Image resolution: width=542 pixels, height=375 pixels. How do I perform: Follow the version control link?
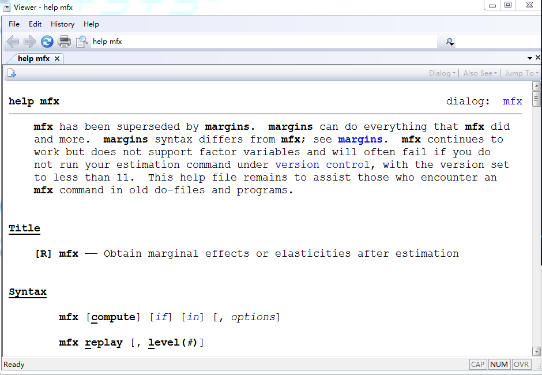point(322,164)
